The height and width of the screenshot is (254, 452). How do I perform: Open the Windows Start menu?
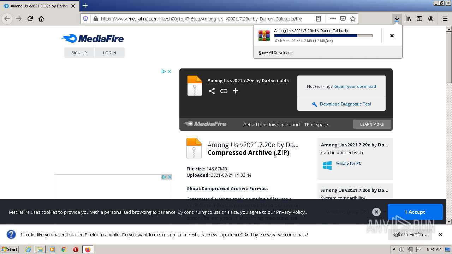[x=10, y=249]
